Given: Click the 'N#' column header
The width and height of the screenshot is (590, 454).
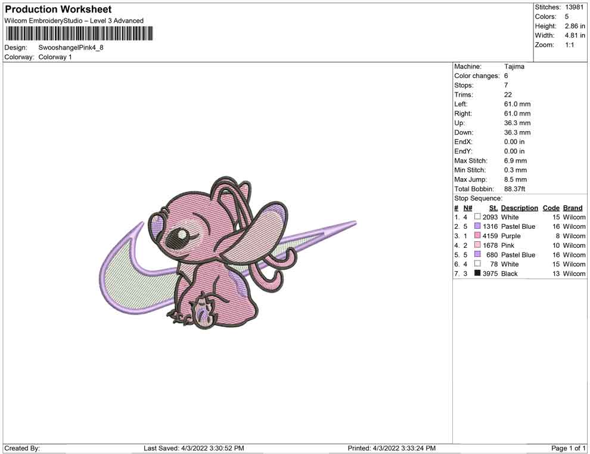Looking at the screenshot, I should [x=468, y=208].
